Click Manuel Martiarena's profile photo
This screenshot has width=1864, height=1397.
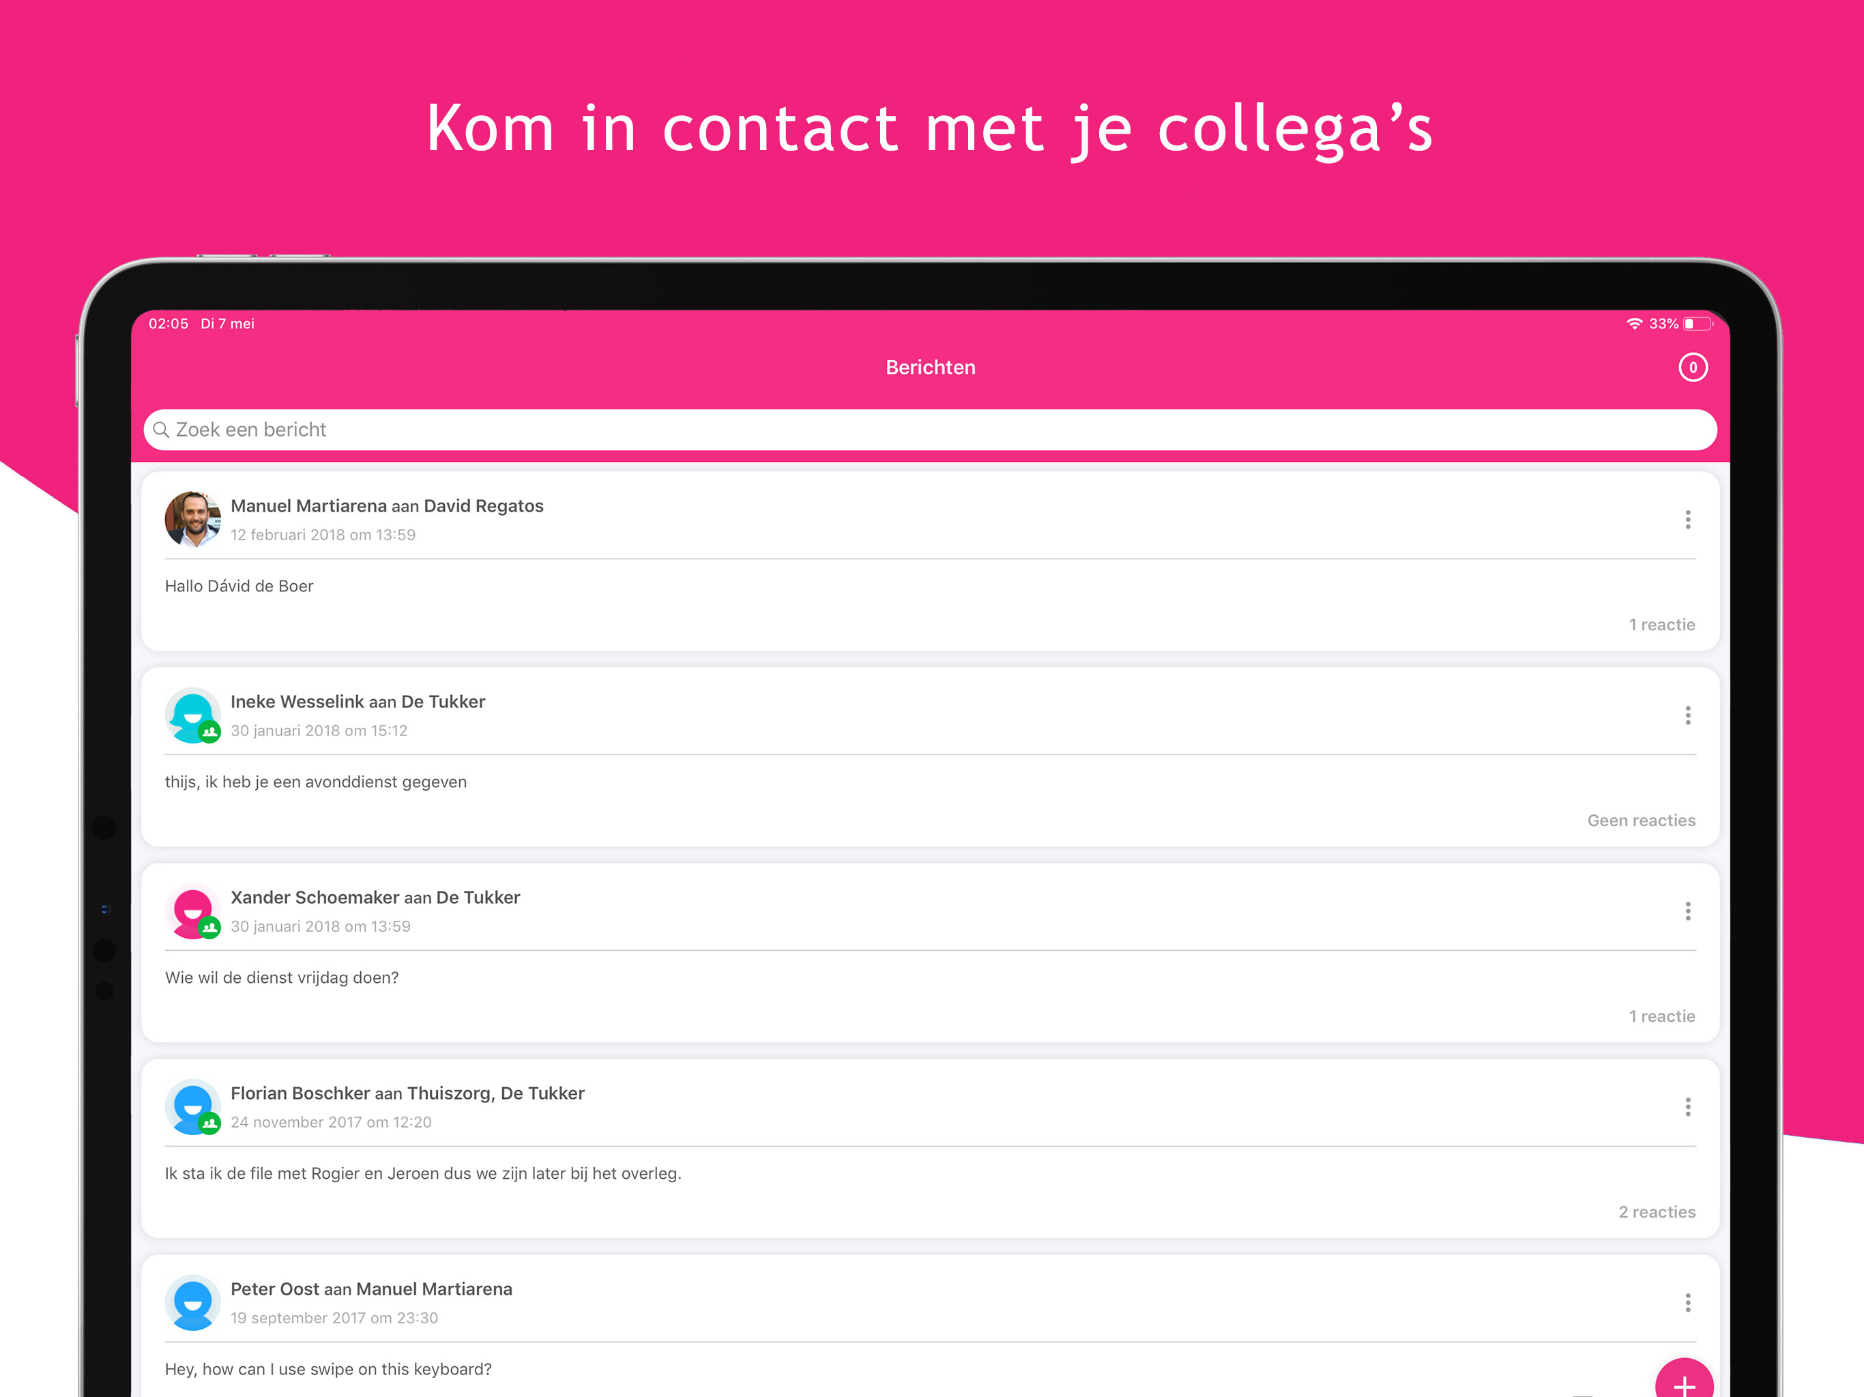[193, 520]
